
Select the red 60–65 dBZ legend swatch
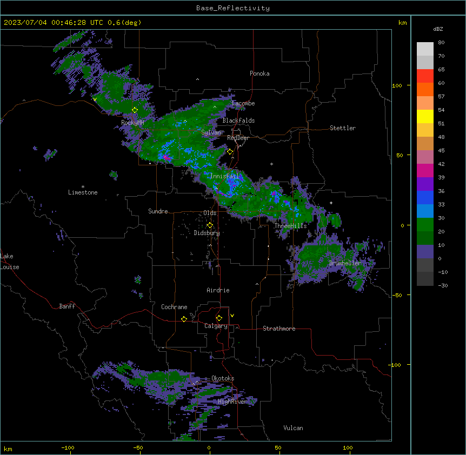click(x=425, y=76)
